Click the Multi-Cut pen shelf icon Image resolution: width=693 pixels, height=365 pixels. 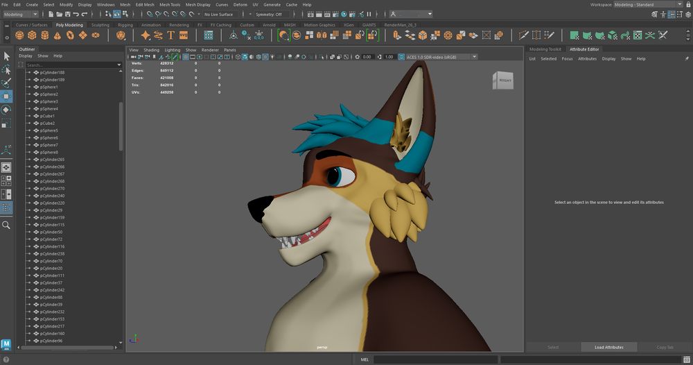524,35
